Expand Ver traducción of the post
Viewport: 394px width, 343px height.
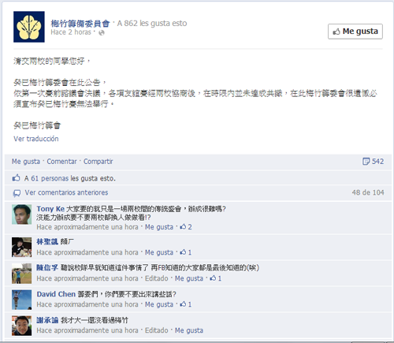point(36,139)
